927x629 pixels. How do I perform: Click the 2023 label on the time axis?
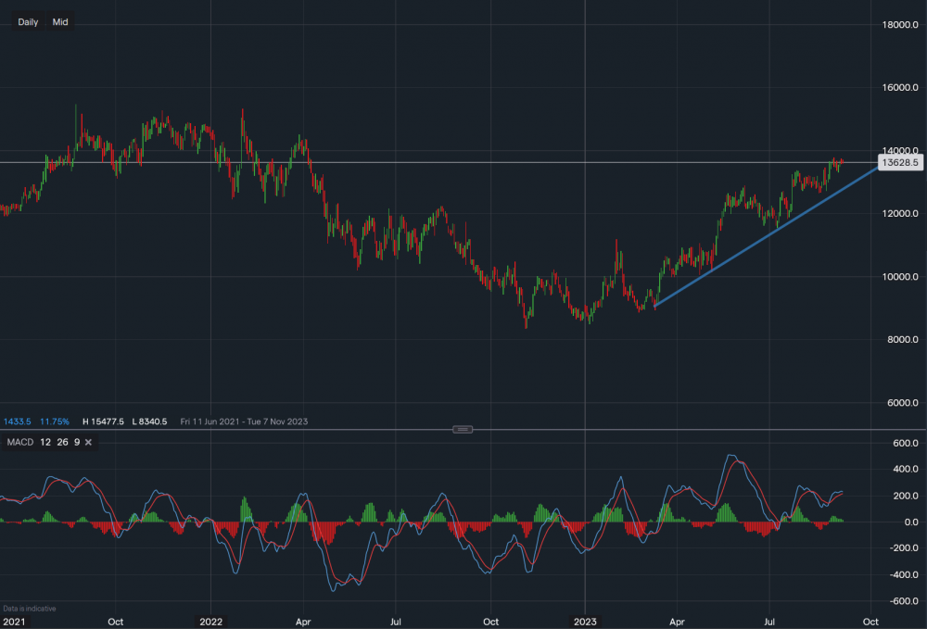(x=585, y=621)
